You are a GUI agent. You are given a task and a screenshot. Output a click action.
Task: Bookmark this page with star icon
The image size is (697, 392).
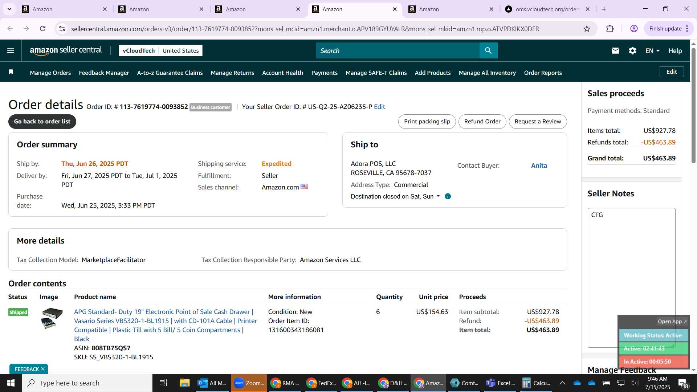(587, 29)
